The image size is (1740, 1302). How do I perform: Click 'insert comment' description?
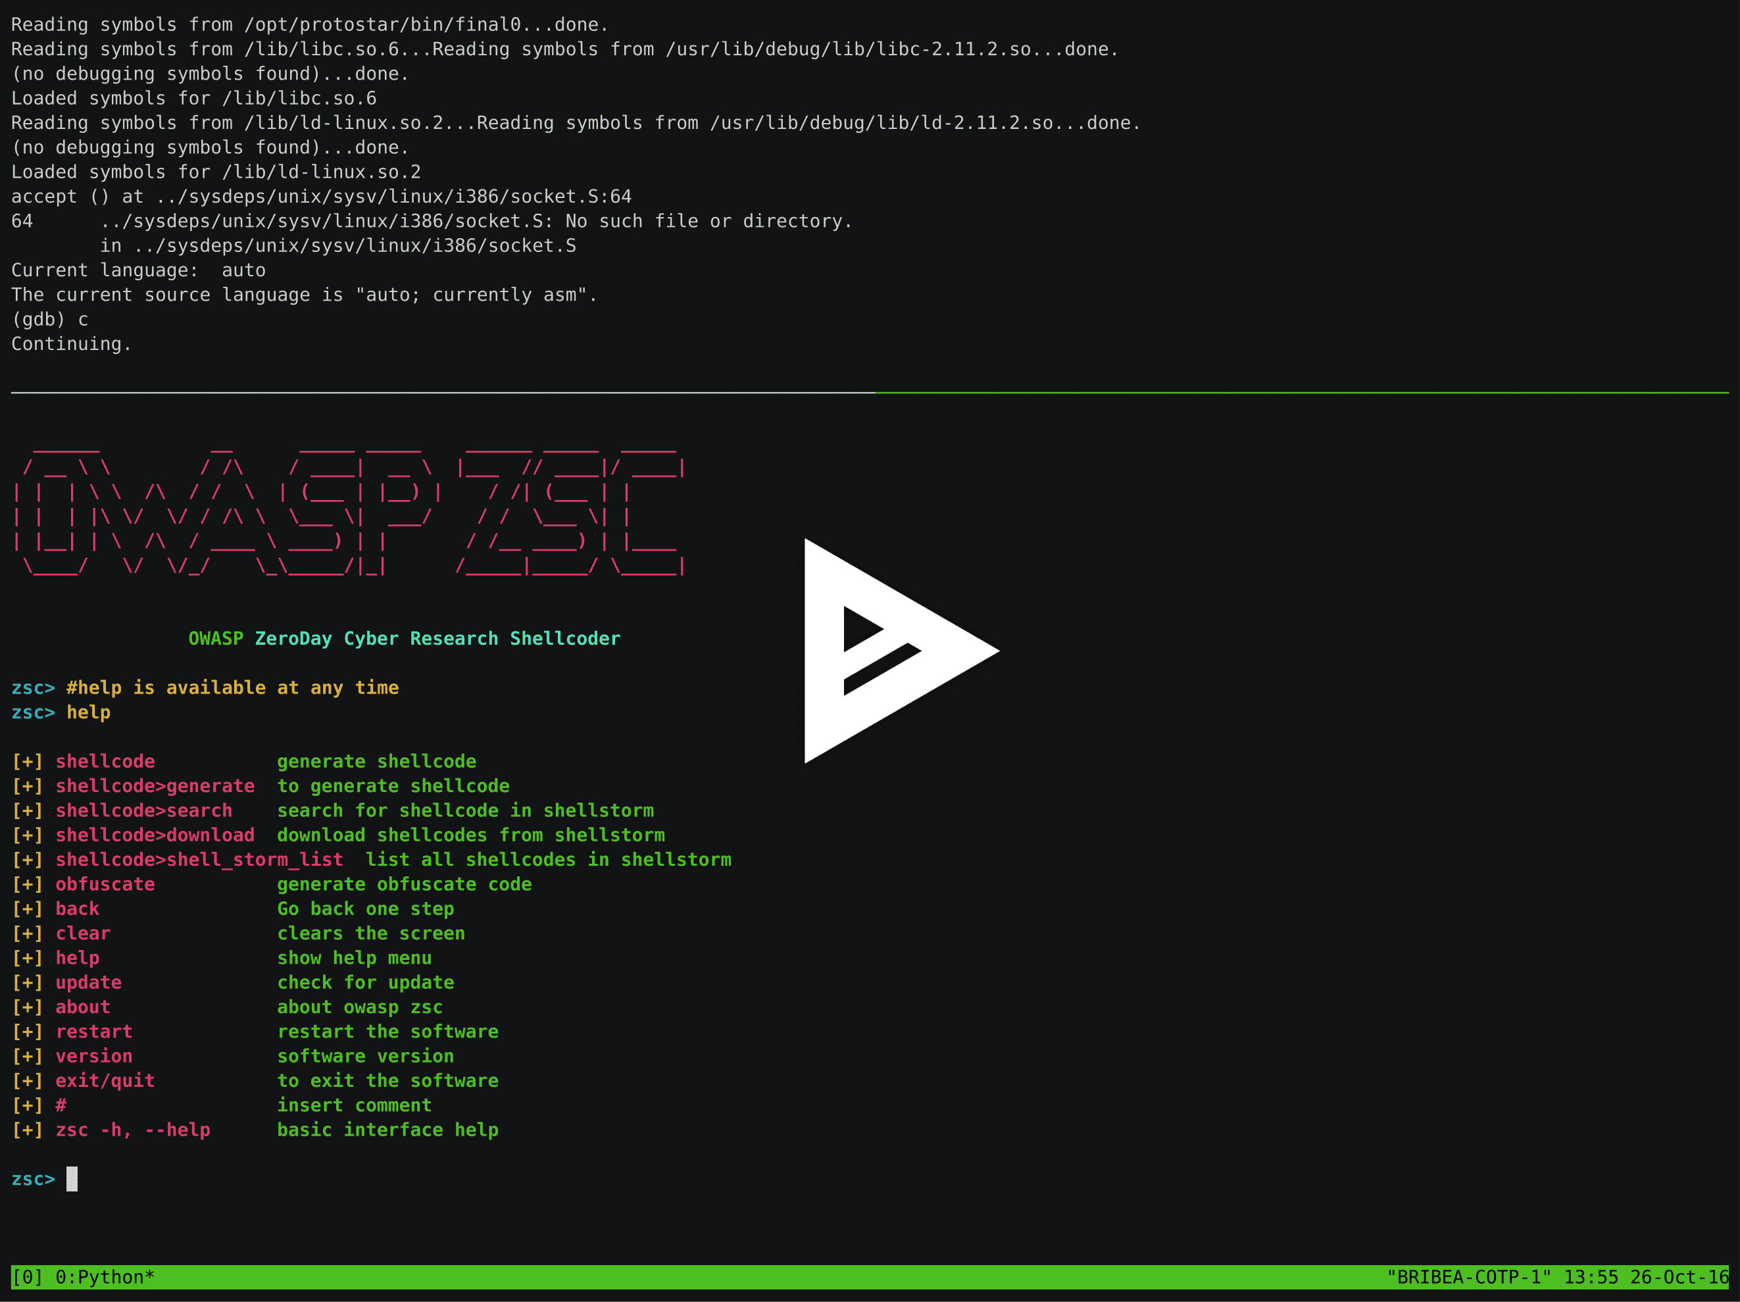click(x=355, y=1105)
